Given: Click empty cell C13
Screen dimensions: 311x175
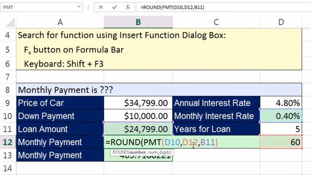Looking at the screenshot, I should (x=216, y=156).
